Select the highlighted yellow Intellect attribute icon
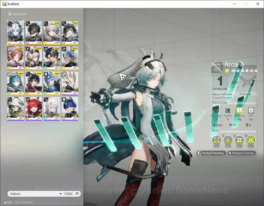This screenshot has height=206, width=264. tap(239, 110)
